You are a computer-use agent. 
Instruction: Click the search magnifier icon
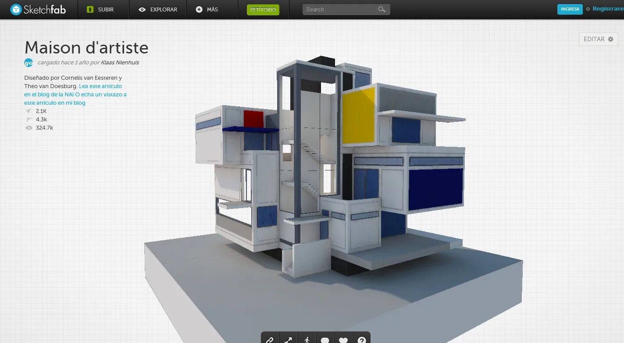[x=382, y=9]
